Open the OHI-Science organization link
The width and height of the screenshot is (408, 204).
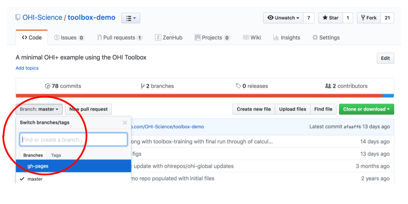pos(42,18)
